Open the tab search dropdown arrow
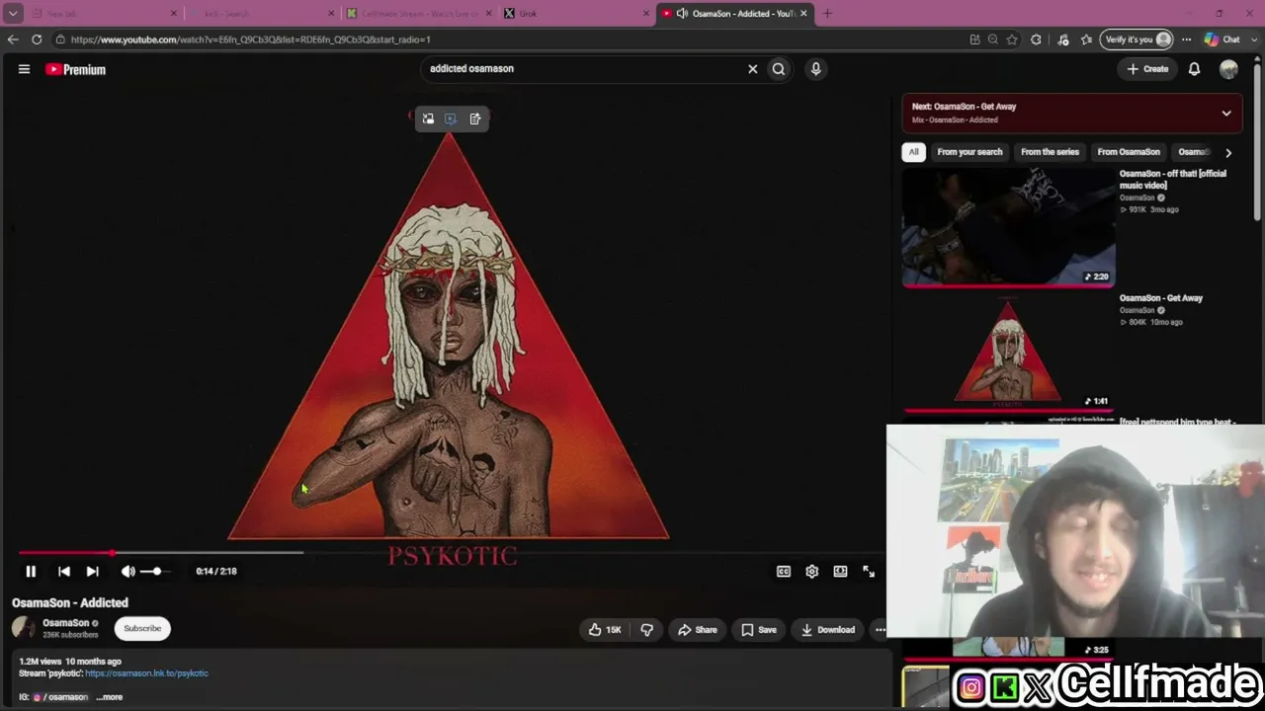Image resolution: width=1265 pixels, height=711 pixels. pyautogui.click(x=13, y=14)
